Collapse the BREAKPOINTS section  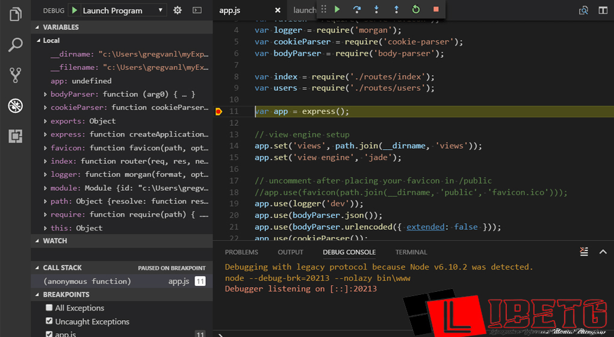pyautogui.click(x=37, y=294)
